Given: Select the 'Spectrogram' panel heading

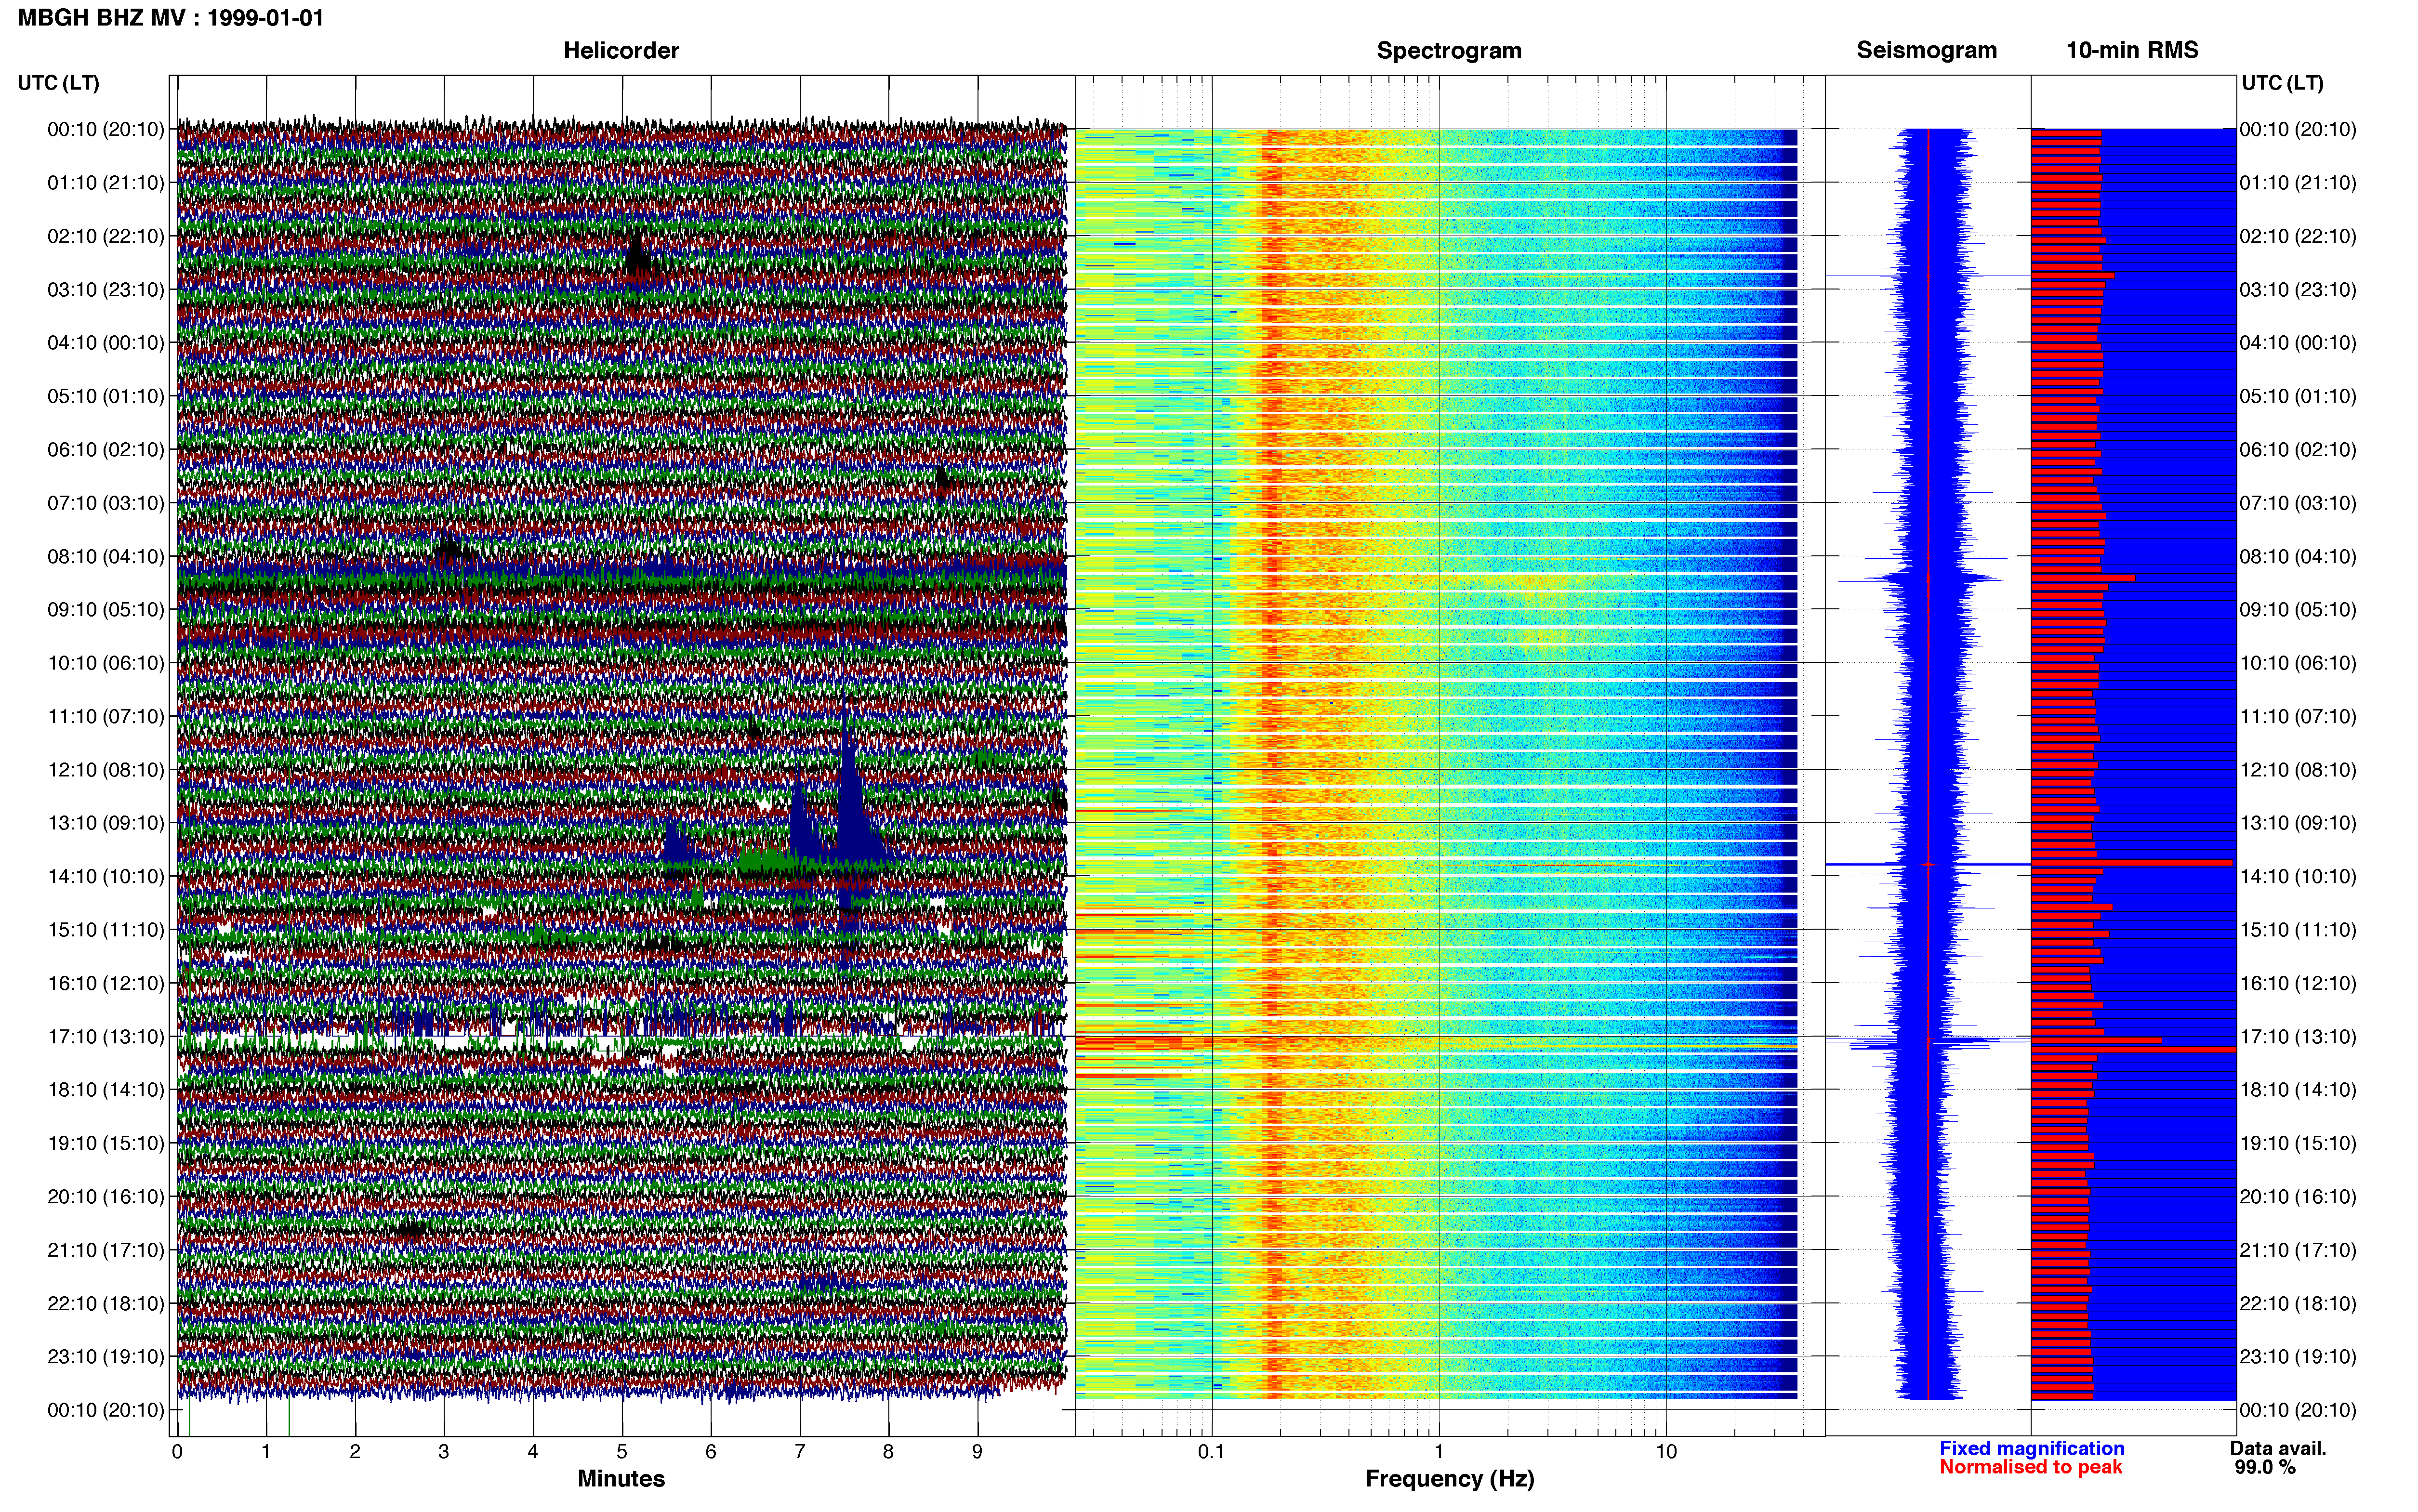Looking at the screenshot, I should tap(1449, 50).
